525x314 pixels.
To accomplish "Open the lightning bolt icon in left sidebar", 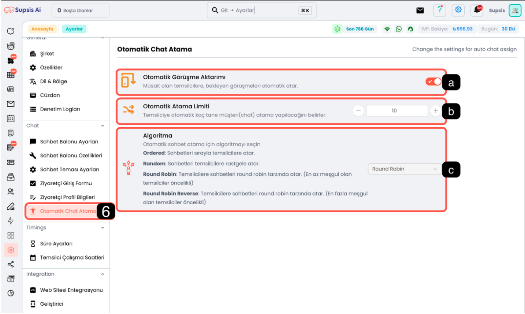I will point(11,221).
